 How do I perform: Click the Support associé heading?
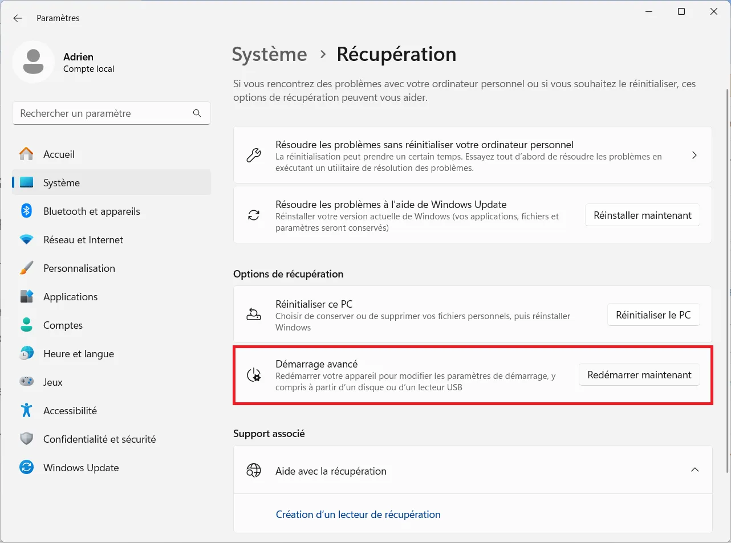pos(269,434)
